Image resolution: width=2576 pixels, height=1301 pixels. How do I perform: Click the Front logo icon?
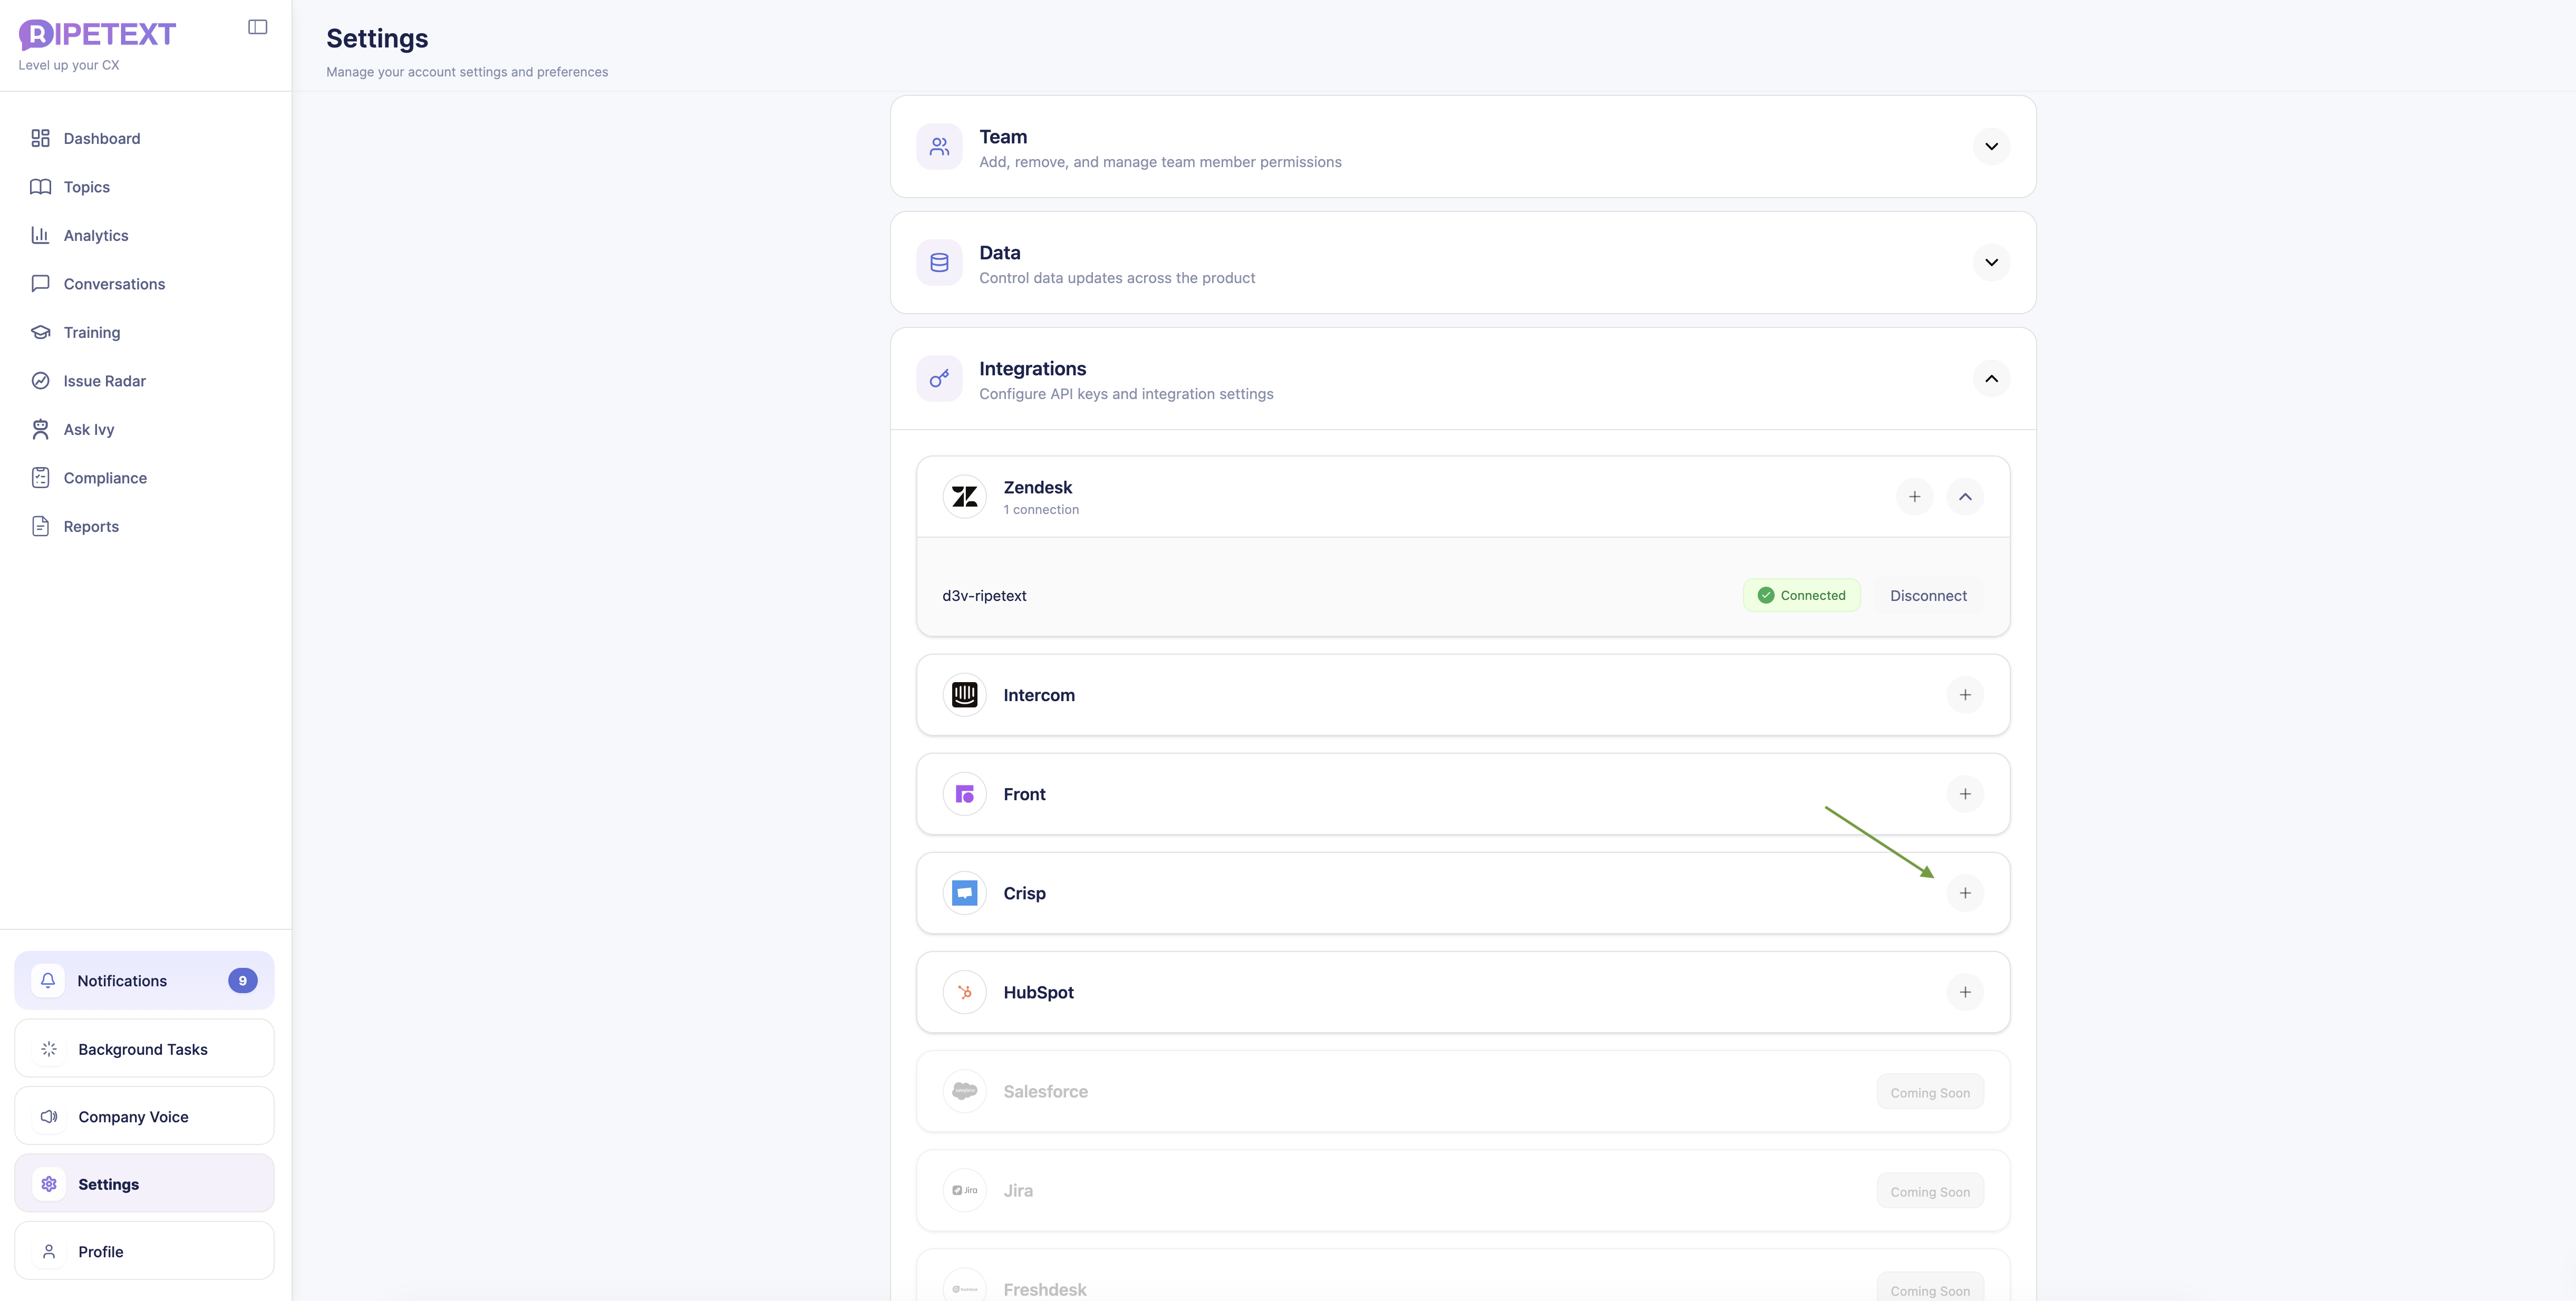(965, 794)
